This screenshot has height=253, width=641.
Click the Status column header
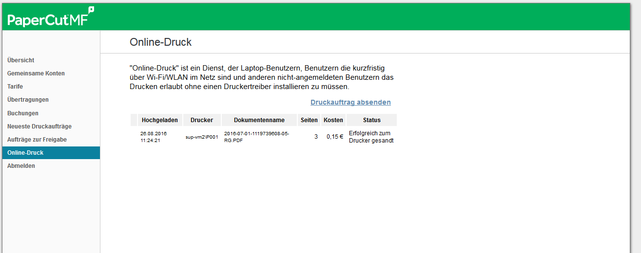click(x=371, y=120)
